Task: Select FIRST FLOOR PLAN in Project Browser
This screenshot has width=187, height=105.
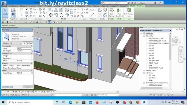Action: coord(156,38)
